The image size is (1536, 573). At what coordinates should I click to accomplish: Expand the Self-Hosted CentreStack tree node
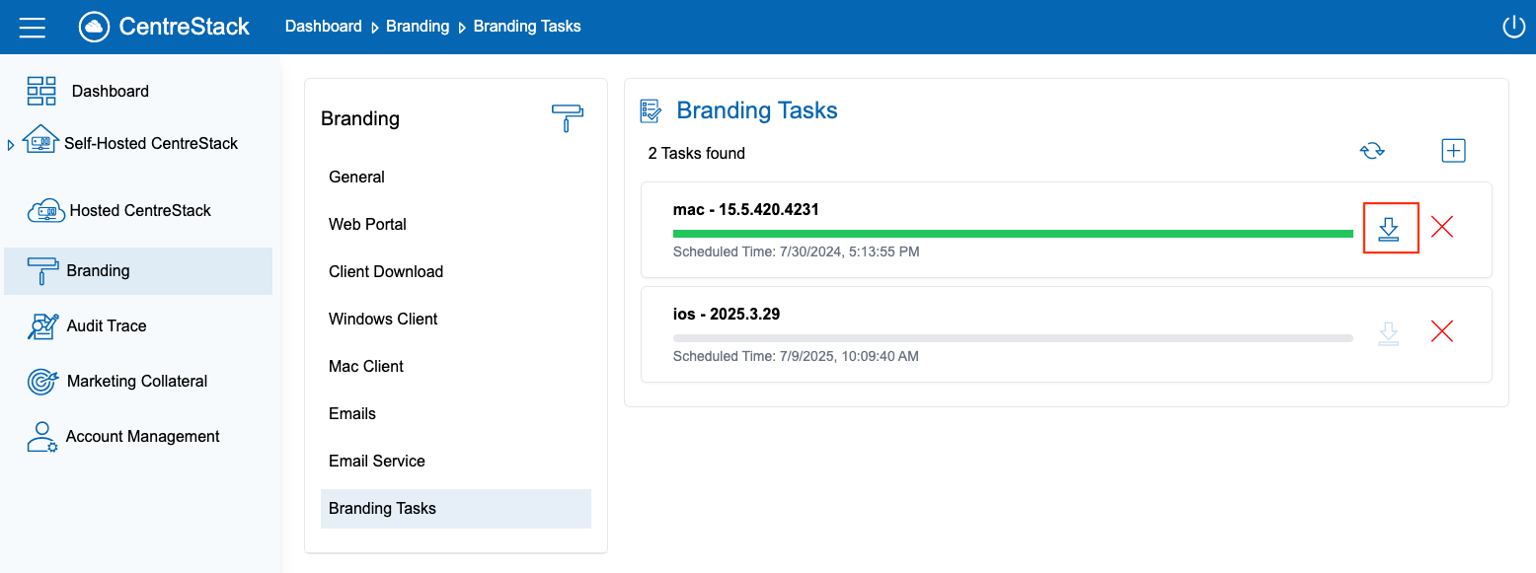pos(11,145)
